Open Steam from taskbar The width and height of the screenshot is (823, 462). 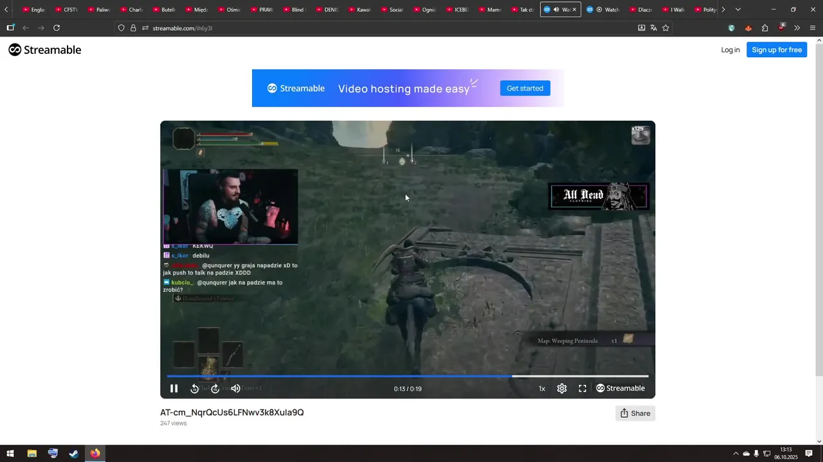point(74,454)
